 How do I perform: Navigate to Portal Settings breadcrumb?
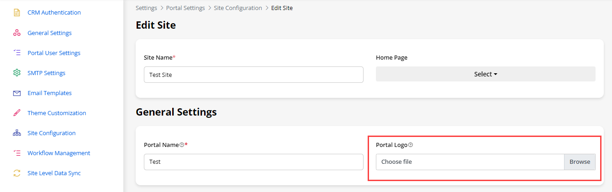[x=185, y=8]
